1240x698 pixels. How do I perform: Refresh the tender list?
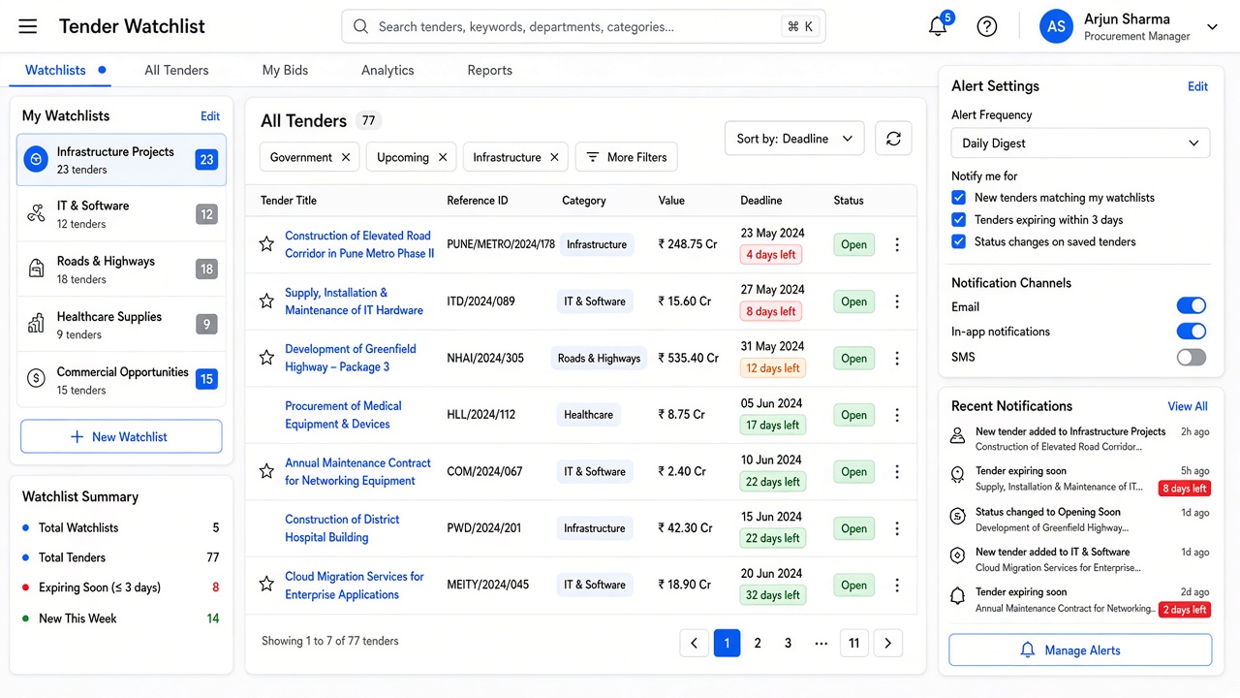(893, 139)
